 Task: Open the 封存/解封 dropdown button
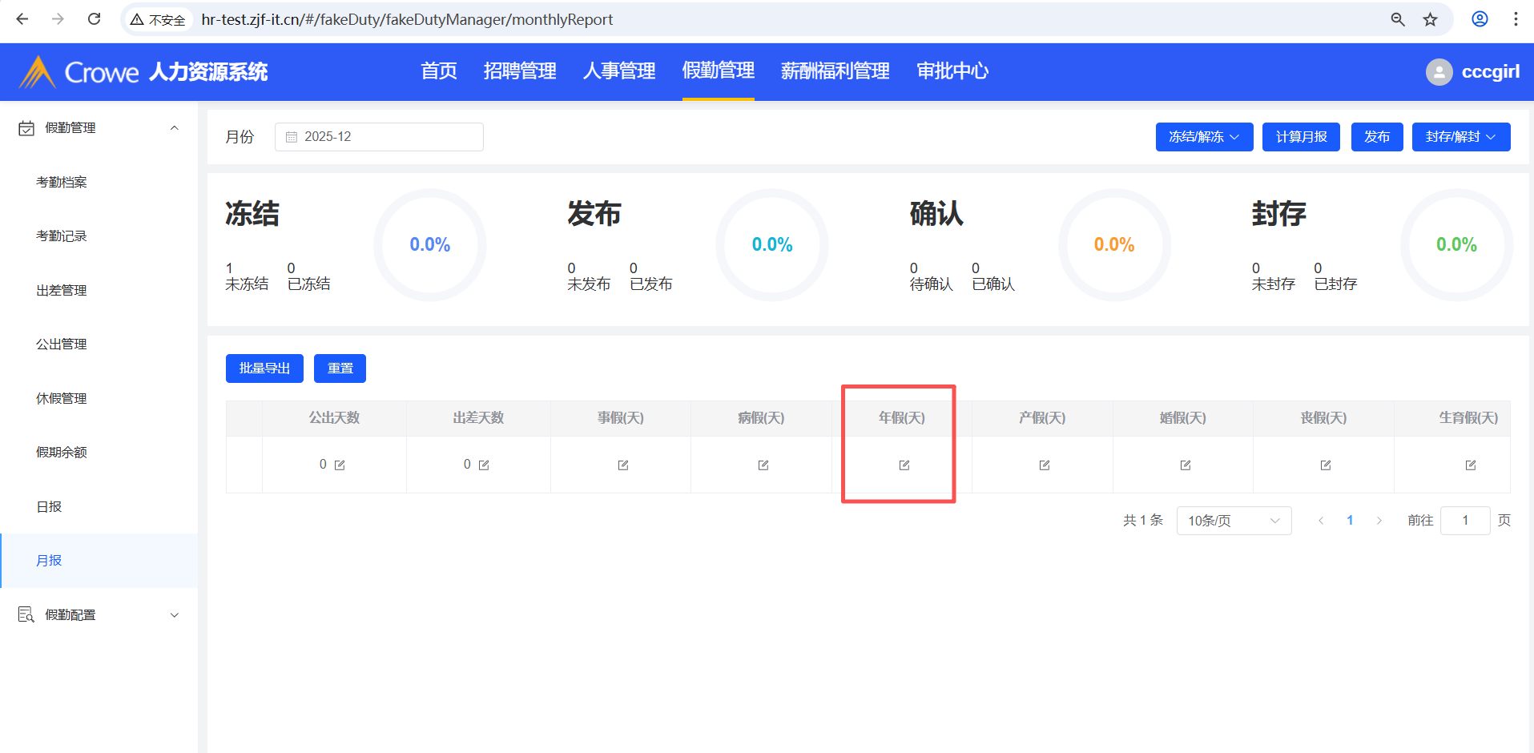1461,137
